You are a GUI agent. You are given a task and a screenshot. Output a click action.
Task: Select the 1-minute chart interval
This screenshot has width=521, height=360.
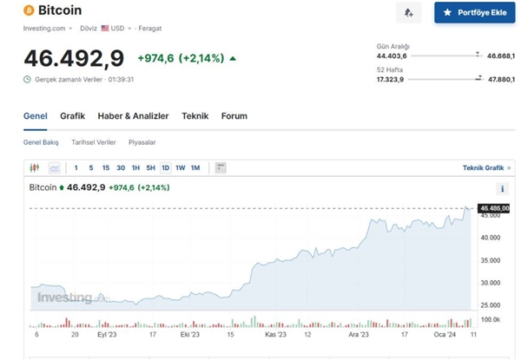coord(76,168)
